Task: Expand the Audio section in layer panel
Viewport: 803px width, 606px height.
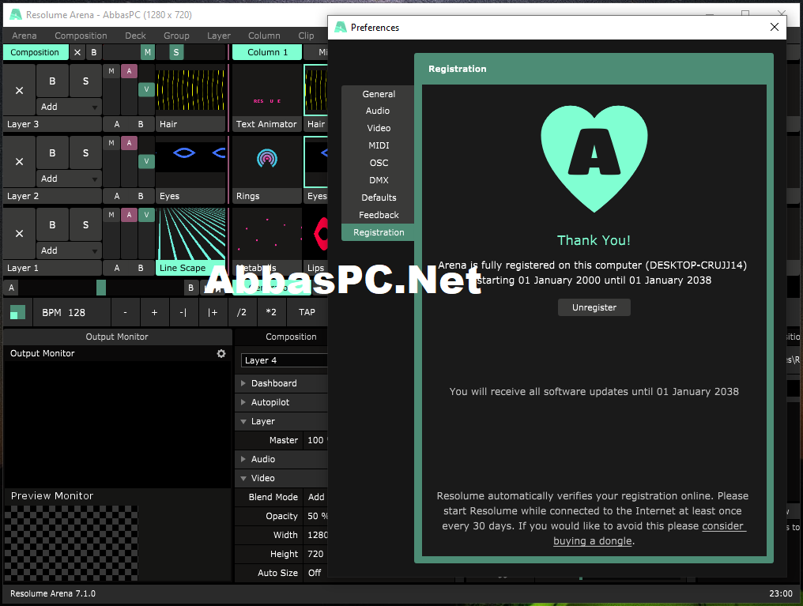Action: click(x=243, y=459)
